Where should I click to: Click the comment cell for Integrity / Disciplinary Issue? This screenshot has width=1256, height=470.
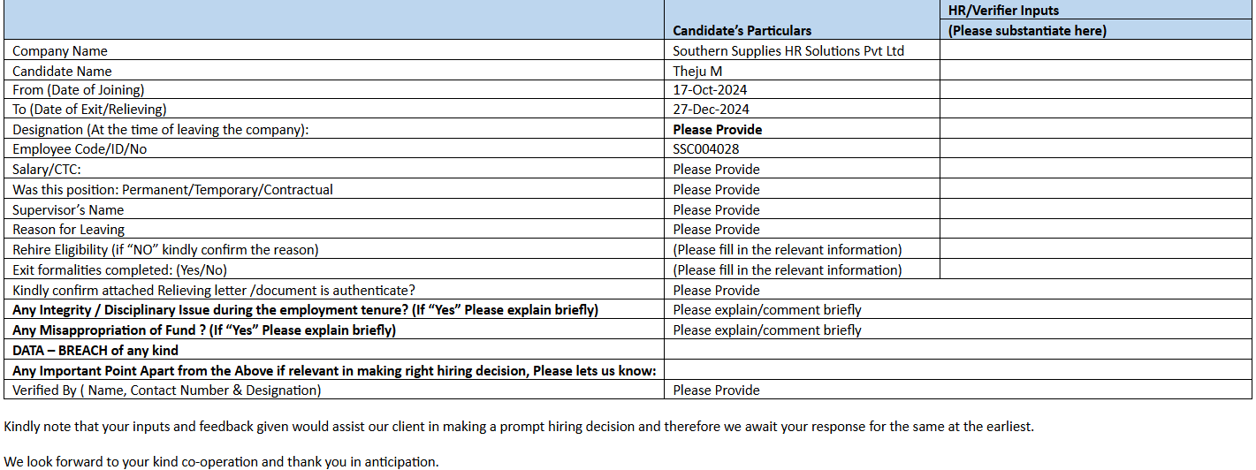(x=766, y=310)
